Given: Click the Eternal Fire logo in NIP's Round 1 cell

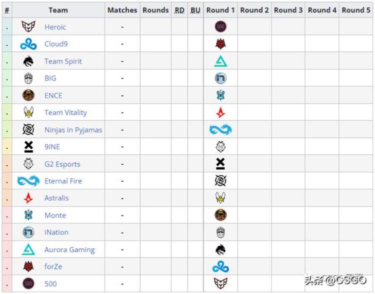Looking at the screenshot, I should pos(220,130).
